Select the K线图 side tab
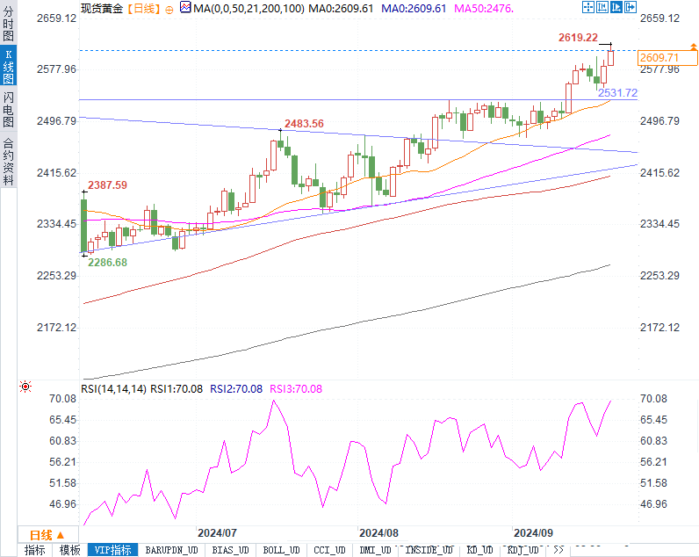The image size is (699, 557). (8, 67)
